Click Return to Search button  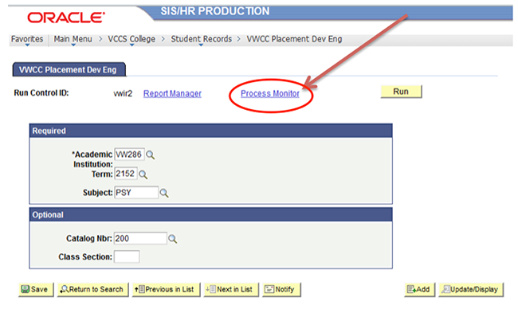pos(92,290)
